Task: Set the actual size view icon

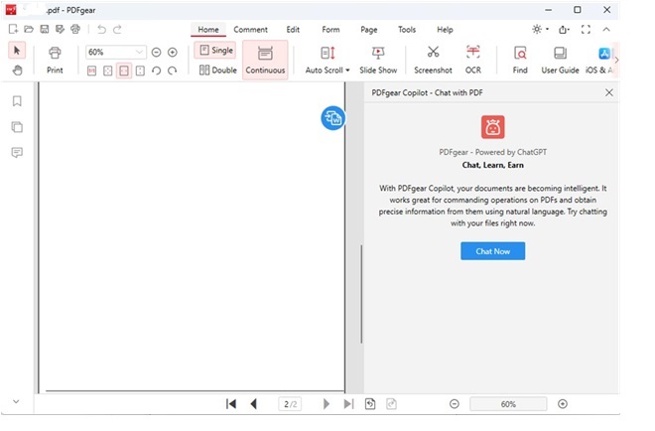Action: pos(91,71)
